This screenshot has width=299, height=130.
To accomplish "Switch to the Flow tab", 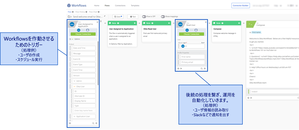I will point(70,12).
